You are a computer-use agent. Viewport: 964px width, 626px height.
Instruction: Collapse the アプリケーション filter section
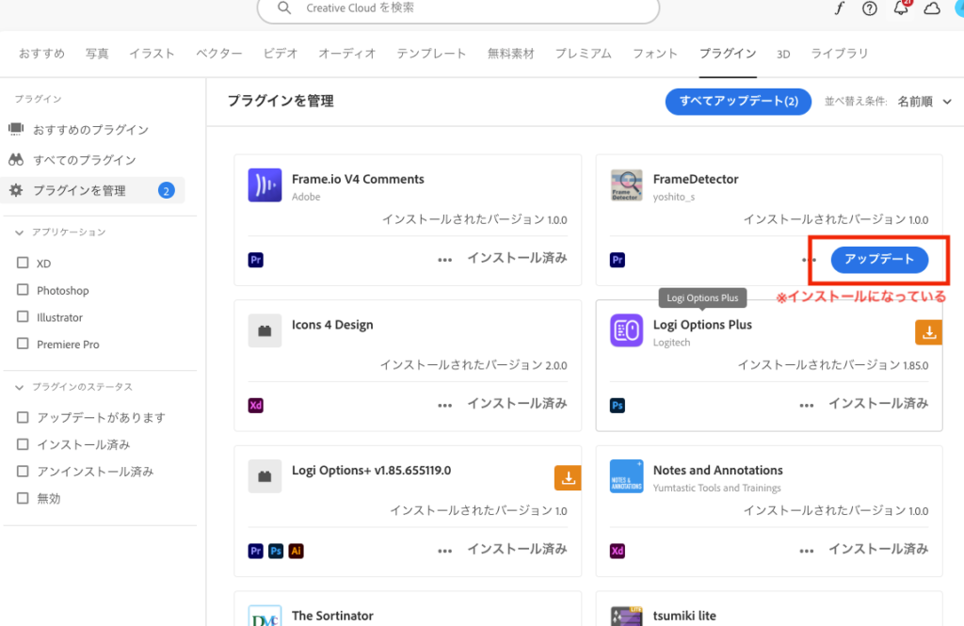(19, 233)
